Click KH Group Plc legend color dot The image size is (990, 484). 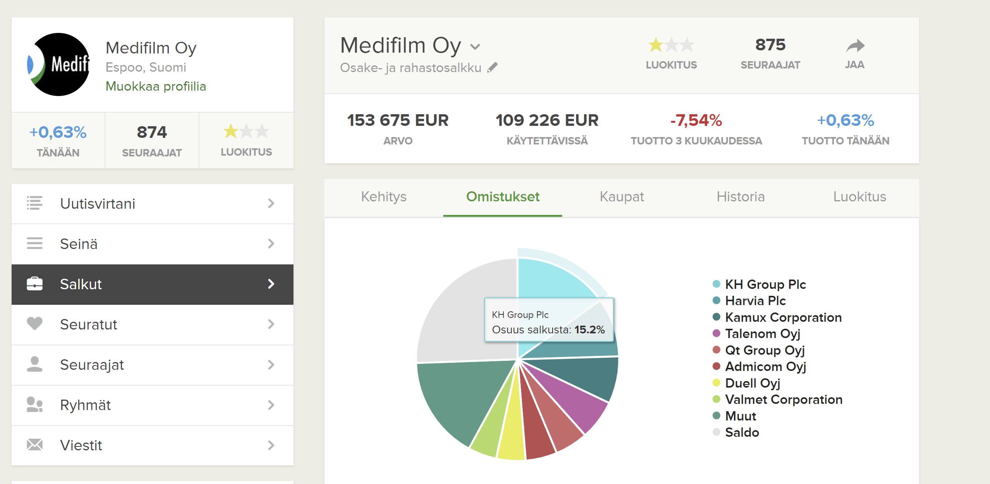(x=716, y=284)
